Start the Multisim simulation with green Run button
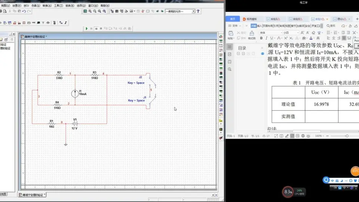The width and height of the screenshot is (359, 202). pos(86,29)
